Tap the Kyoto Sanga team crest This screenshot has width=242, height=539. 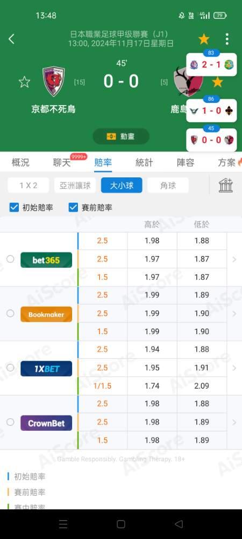pos(53,81)
